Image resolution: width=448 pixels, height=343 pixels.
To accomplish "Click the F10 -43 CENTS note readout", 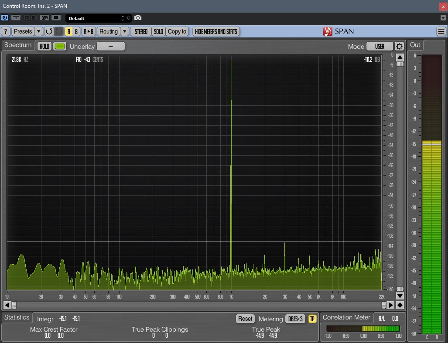I will [89, 59].
